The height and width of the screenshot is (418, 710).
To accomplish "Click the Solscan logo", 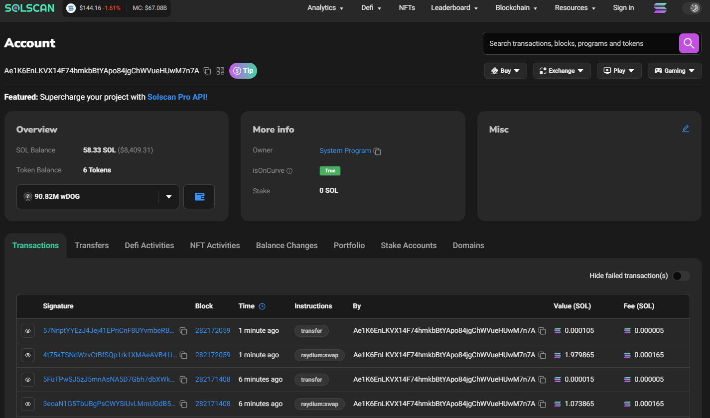I will click(x=29, y=8).
